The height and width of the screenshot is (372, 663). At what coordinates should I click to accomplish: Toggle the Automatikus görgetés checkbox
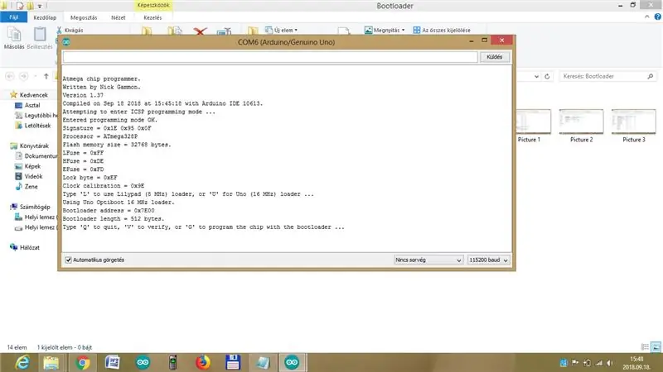pyautogui.click(x=69, y=260)
